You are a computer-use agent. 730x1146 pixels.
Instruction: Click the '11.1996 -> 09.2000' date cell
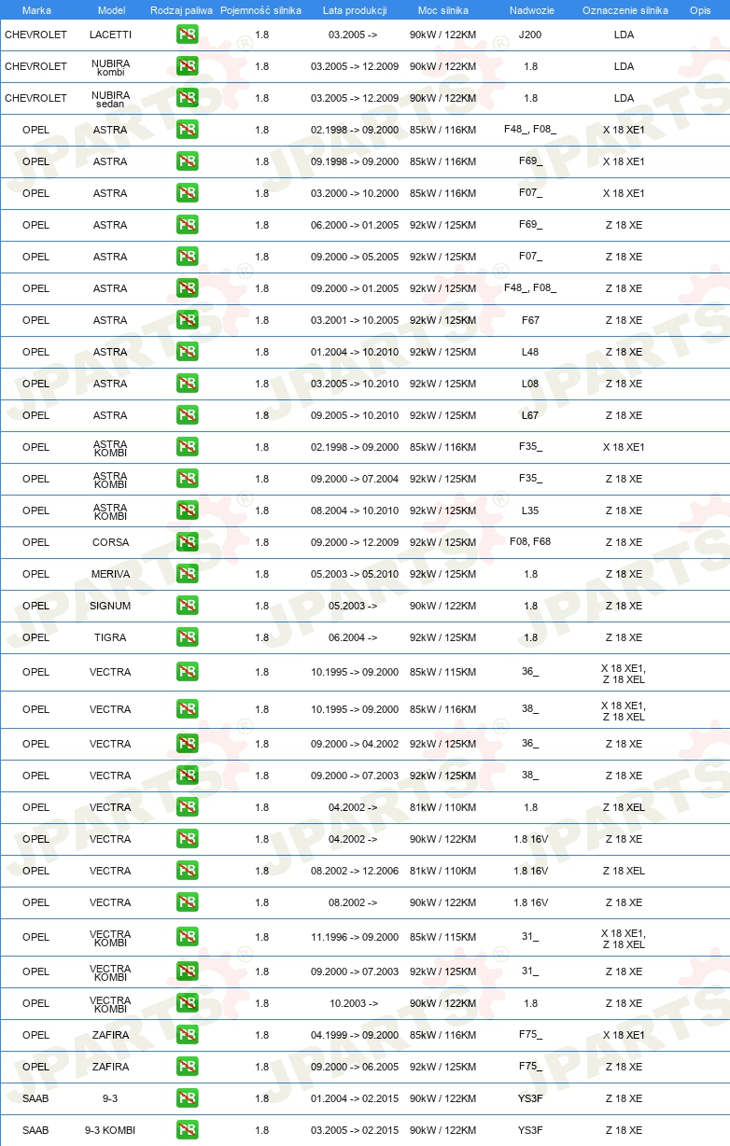355,937
